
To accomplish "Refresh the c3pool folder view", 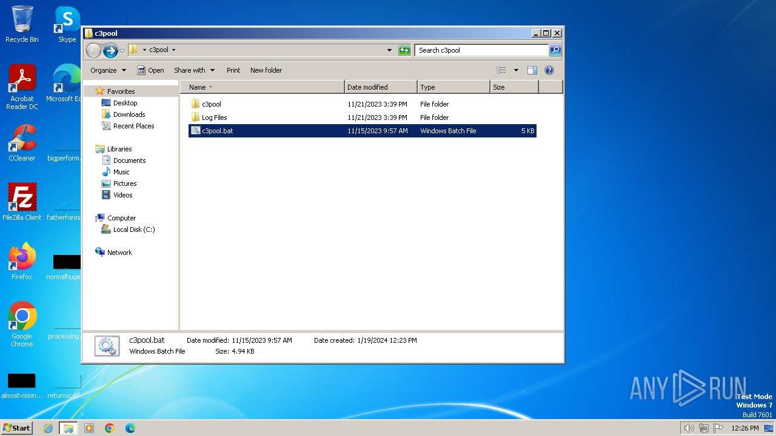I will [x=404, y=50].
